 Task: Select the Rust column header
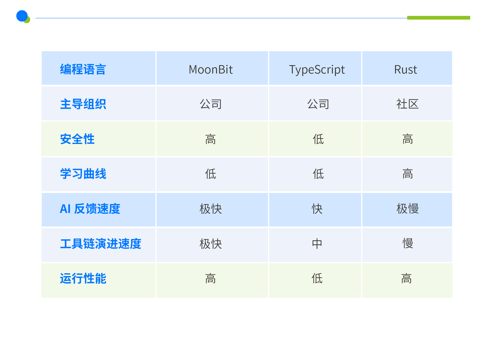pyautogui.click(x=405, y=69)
